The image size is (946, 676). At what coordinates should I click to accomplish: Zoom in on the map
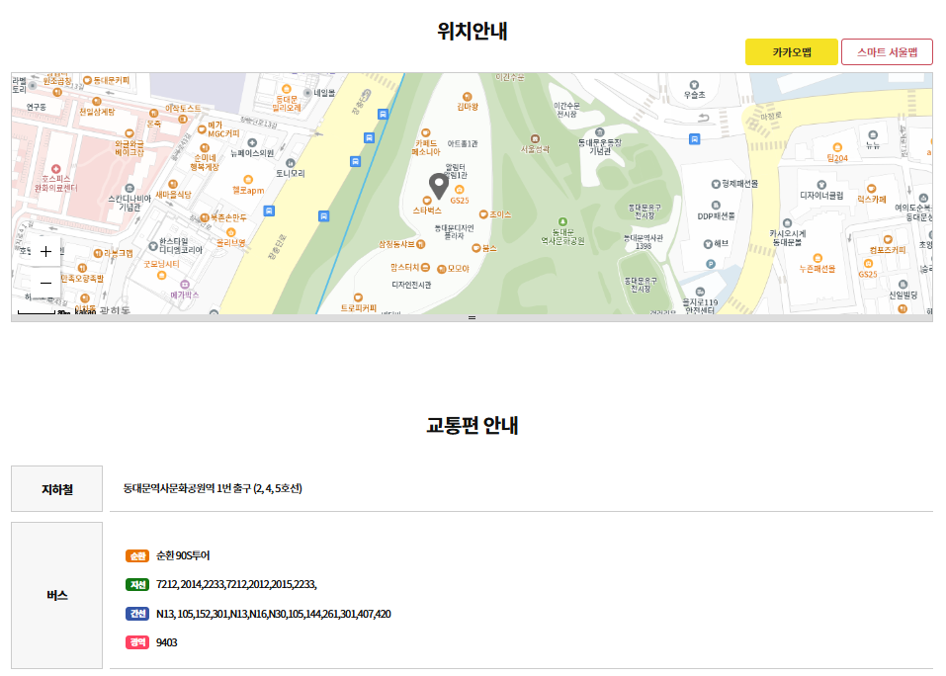point(45,251)
